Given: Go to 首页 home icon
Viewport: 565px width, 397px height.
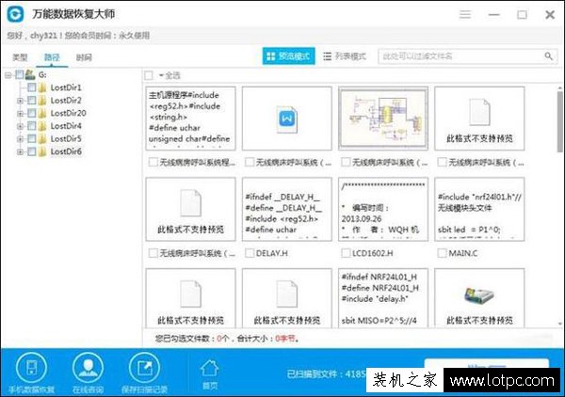Looking at the screenshot, I should click(x=210, y=368).
